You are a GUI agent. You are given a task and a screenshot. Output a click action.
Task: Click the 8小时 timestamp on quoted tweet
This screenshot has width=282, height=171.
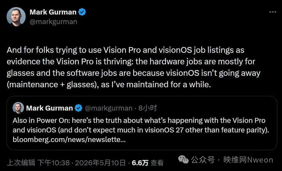pos(148,108)
